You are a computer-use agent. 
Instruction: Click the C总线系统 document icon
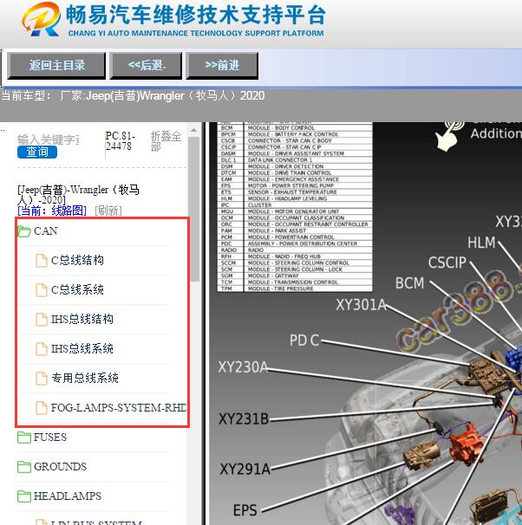(42, 290)
